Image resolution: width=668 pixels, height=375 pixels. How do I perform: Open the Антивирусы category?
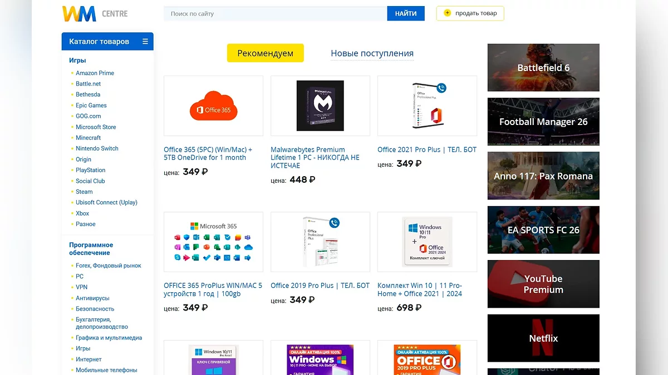click(x=92, y=298)
